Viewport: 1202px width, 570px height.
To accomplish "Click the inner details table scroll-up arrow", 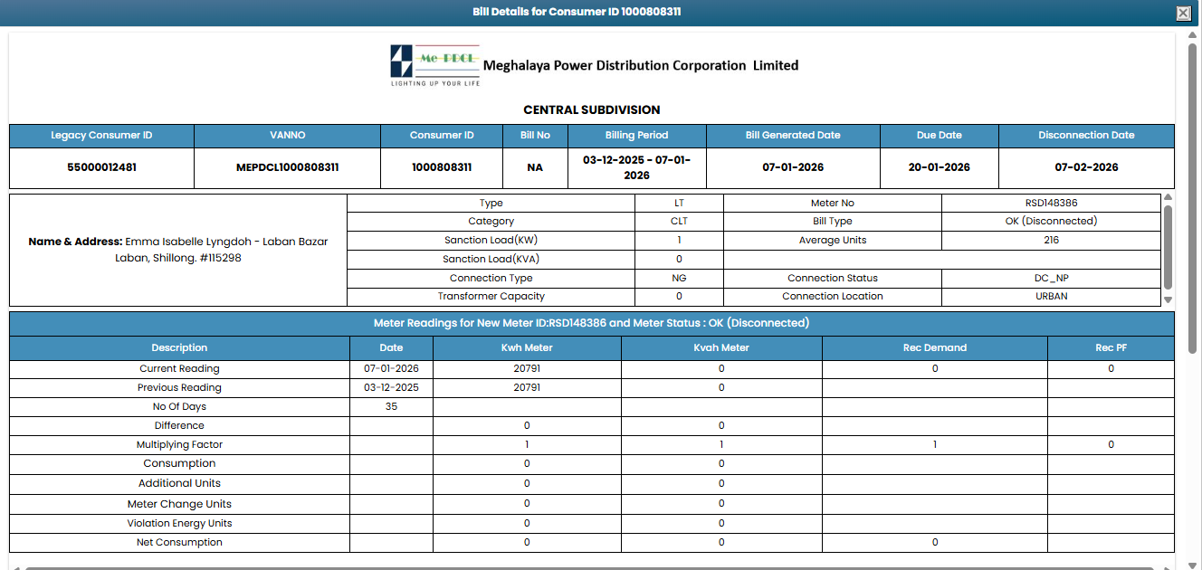I will click(1168, 197).
